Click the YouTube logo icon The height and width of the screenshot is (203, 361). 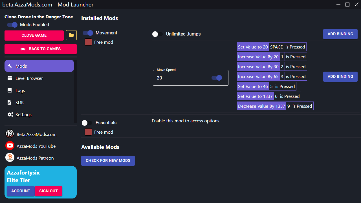10,145
